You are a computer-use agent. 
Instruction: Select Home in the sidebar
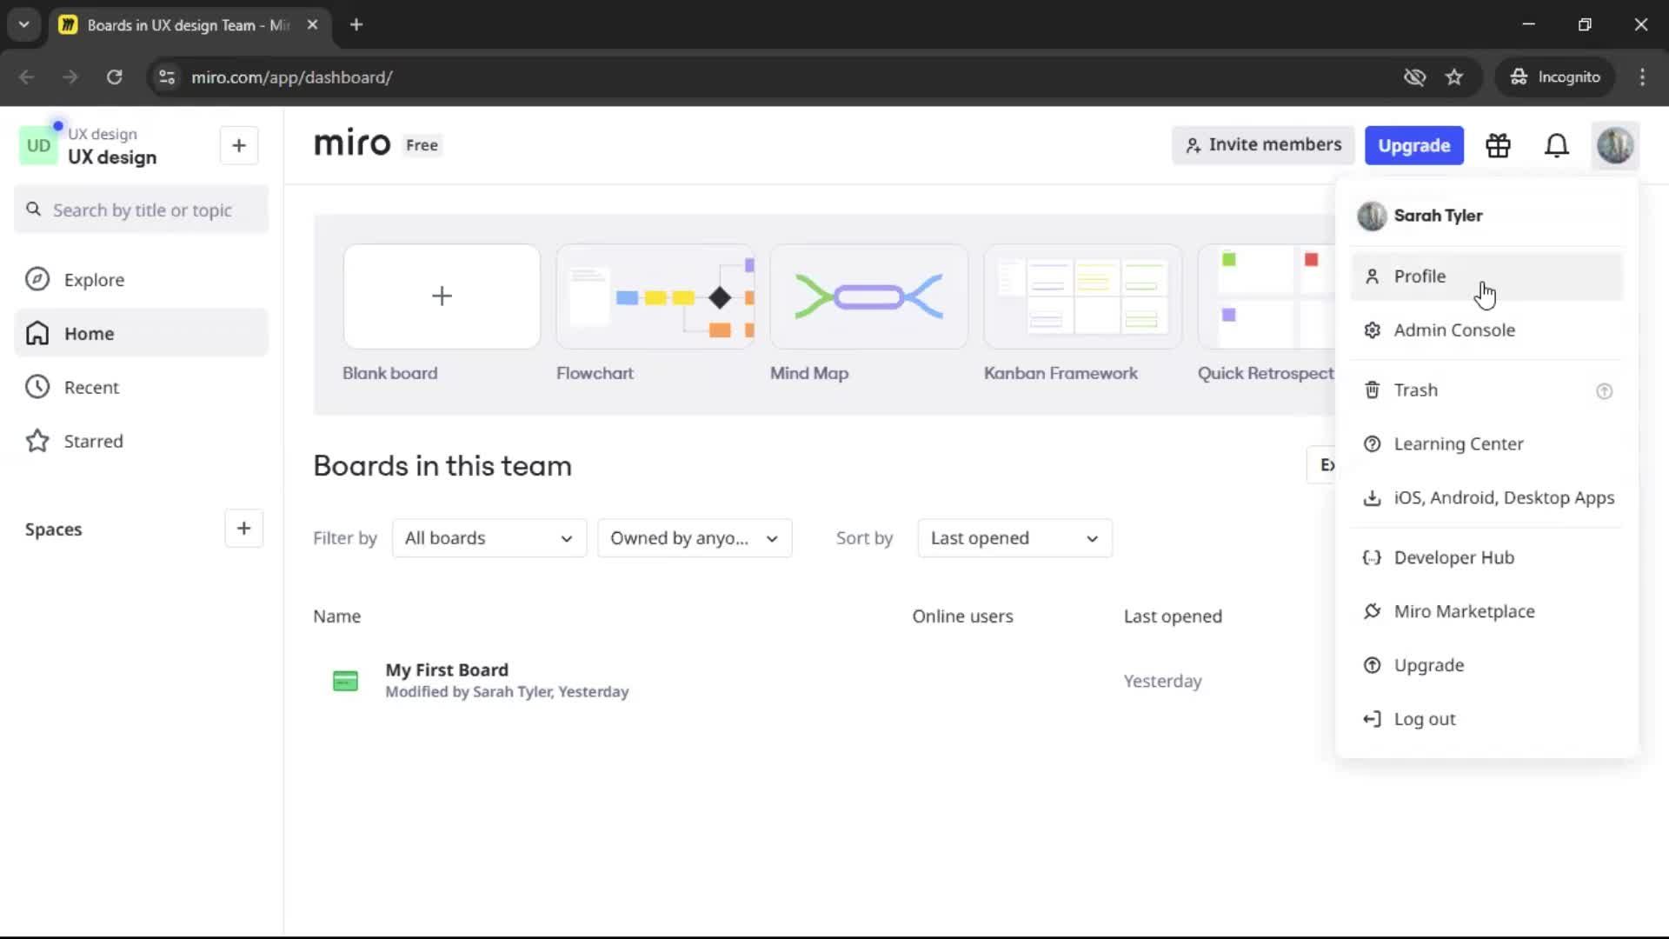click(141, 333)
